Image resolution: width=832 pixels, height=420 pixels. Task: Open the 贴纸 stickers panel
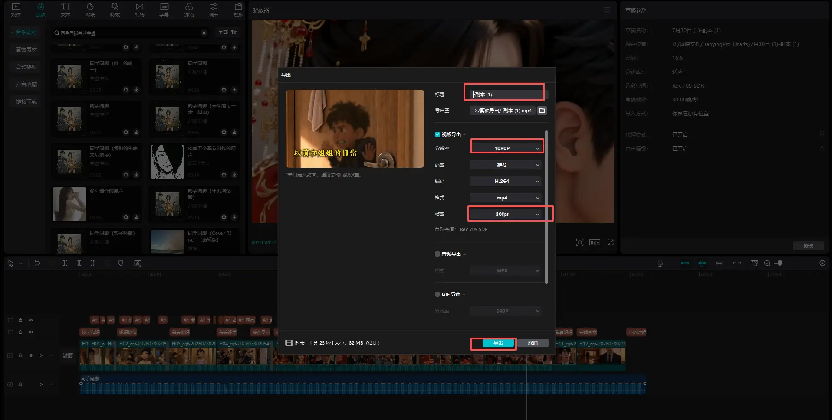click(90, 10)
